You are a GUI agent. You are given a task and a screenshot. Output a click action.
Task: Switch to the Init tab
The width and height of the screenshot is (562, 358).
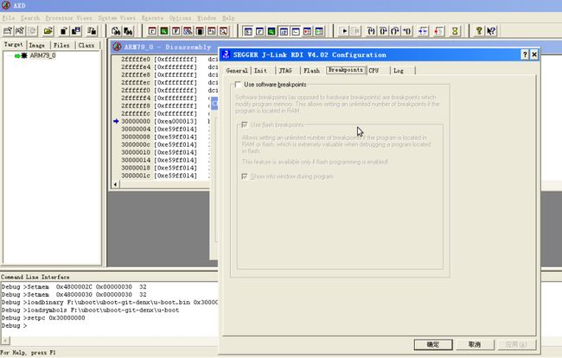(260, 71)
